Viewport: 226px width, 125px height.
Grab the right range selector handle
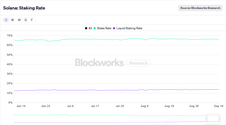pos(219,119)
